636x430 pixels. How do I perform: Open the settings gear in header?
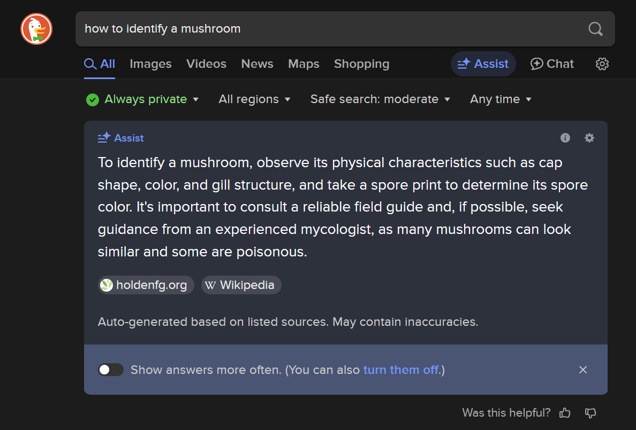click(602, 64)
